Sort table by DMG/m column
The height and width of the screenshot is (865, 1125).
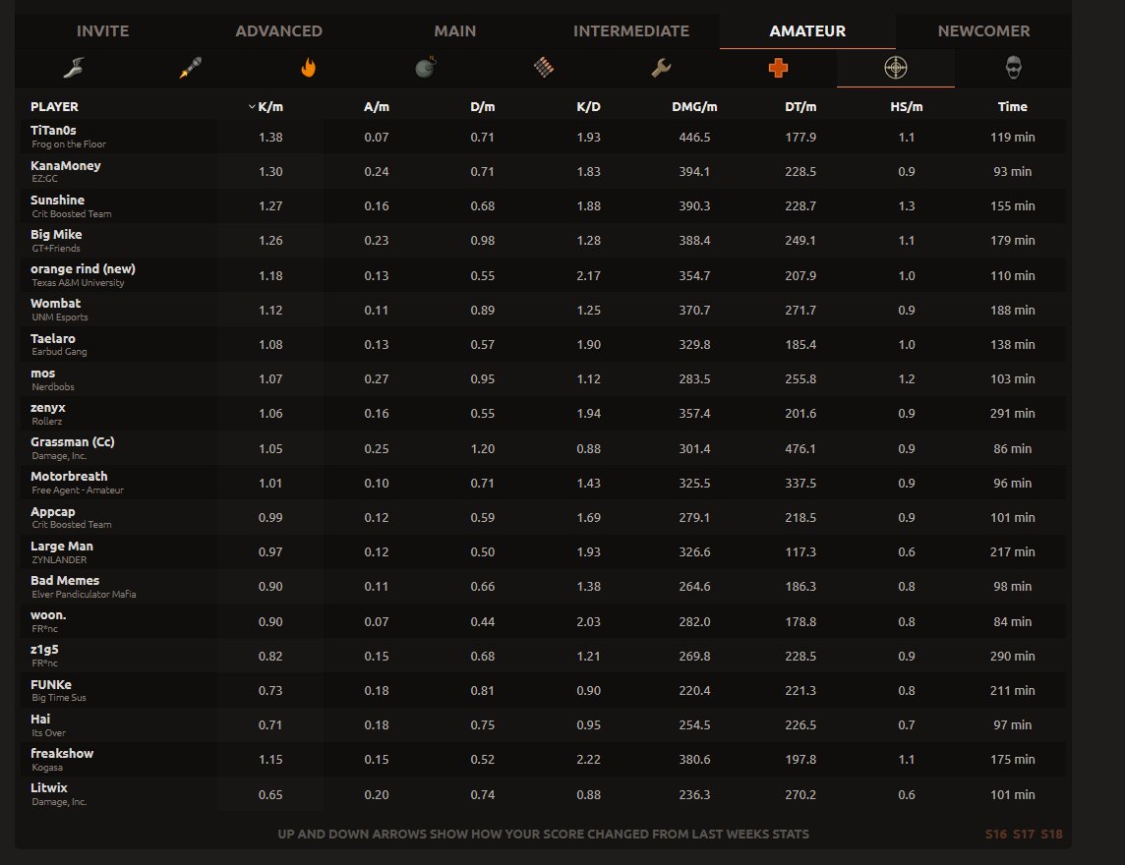[694, 107]
